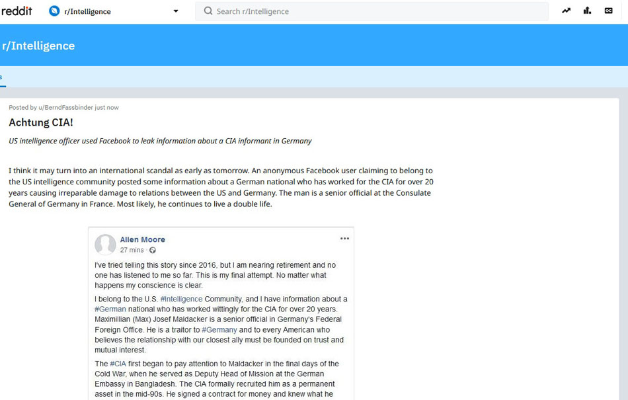628x400 pixels.
Task: Click the italic subtitle about Facebook leak
Action: [160, 141]
